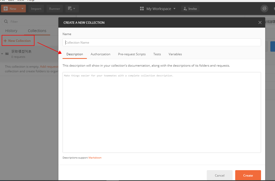Click the Add requests link

(x=49, y=67)
